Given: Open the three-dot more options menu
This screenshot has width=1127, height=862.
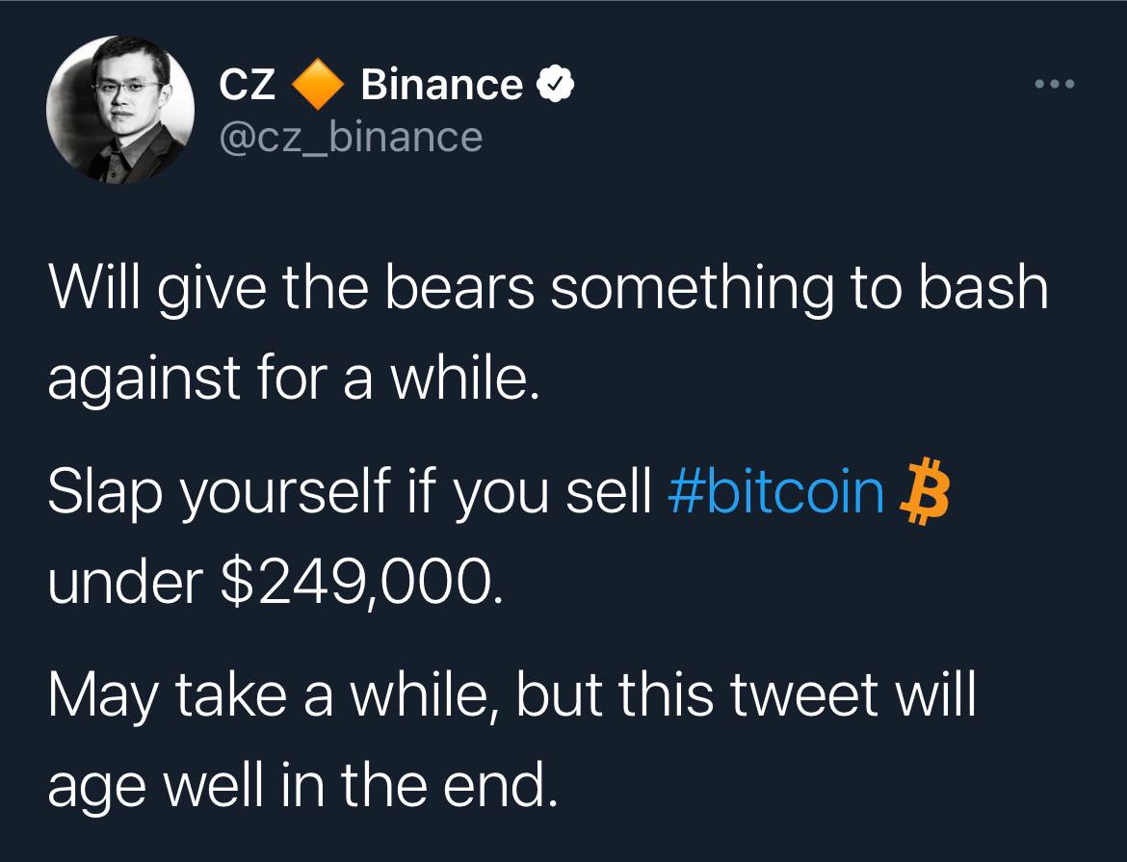Looking at the screenshot, I should [1053, 84].
